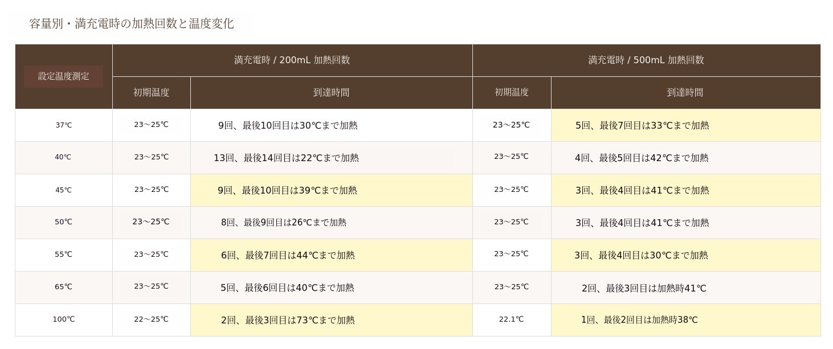
Task: Click the highlighted cell 1回、最後2回目は加熱時38℃
Action: (x=639, y=320)
